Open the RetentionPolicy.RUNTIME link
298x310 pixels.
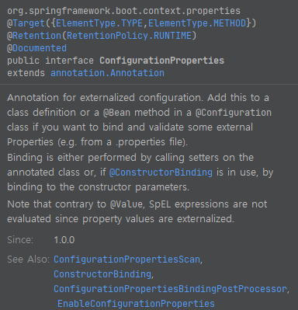(x=129, y=36)
